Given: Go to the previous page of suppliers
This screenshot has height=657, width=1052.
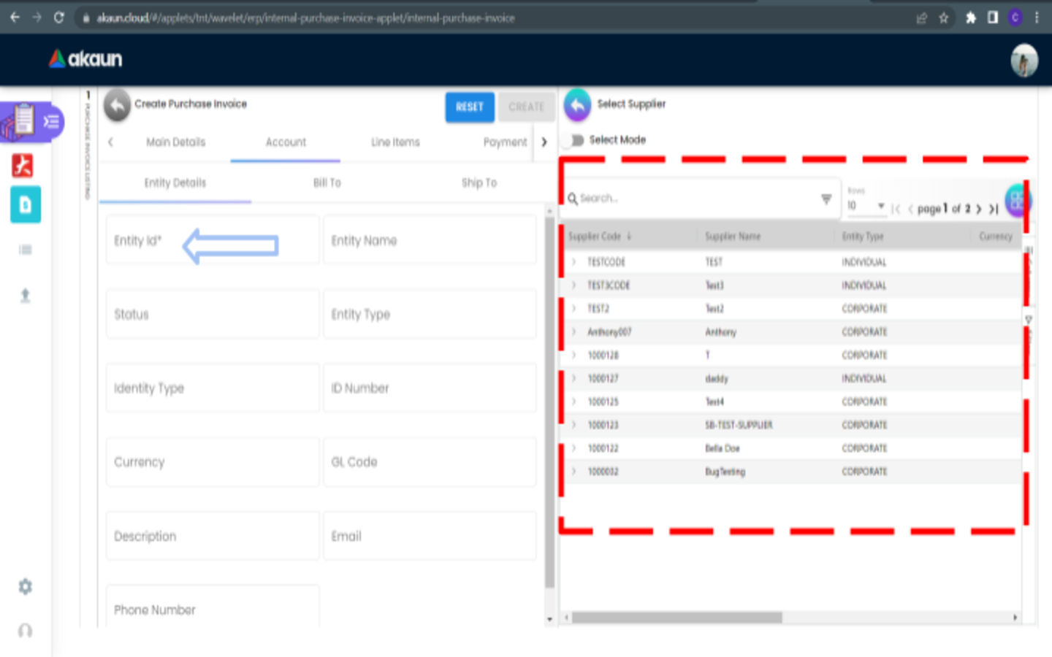Looking at the screenshot, I should pyautogui.click(x=910, y=209).
